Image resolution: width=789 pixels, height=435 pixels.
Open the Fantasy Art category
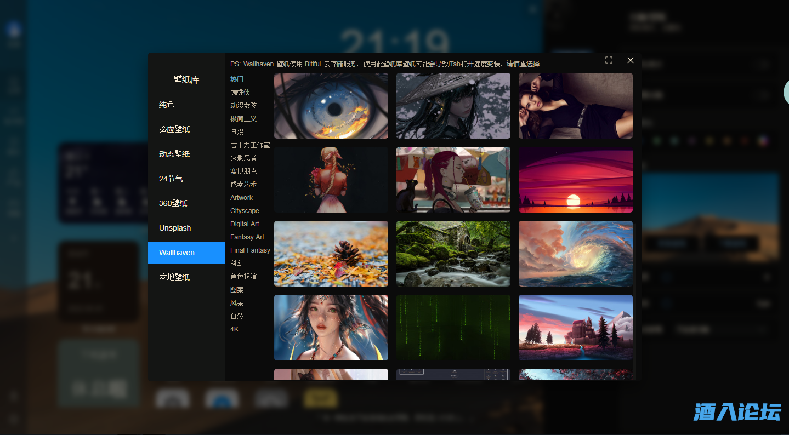[x=247, y=237]
